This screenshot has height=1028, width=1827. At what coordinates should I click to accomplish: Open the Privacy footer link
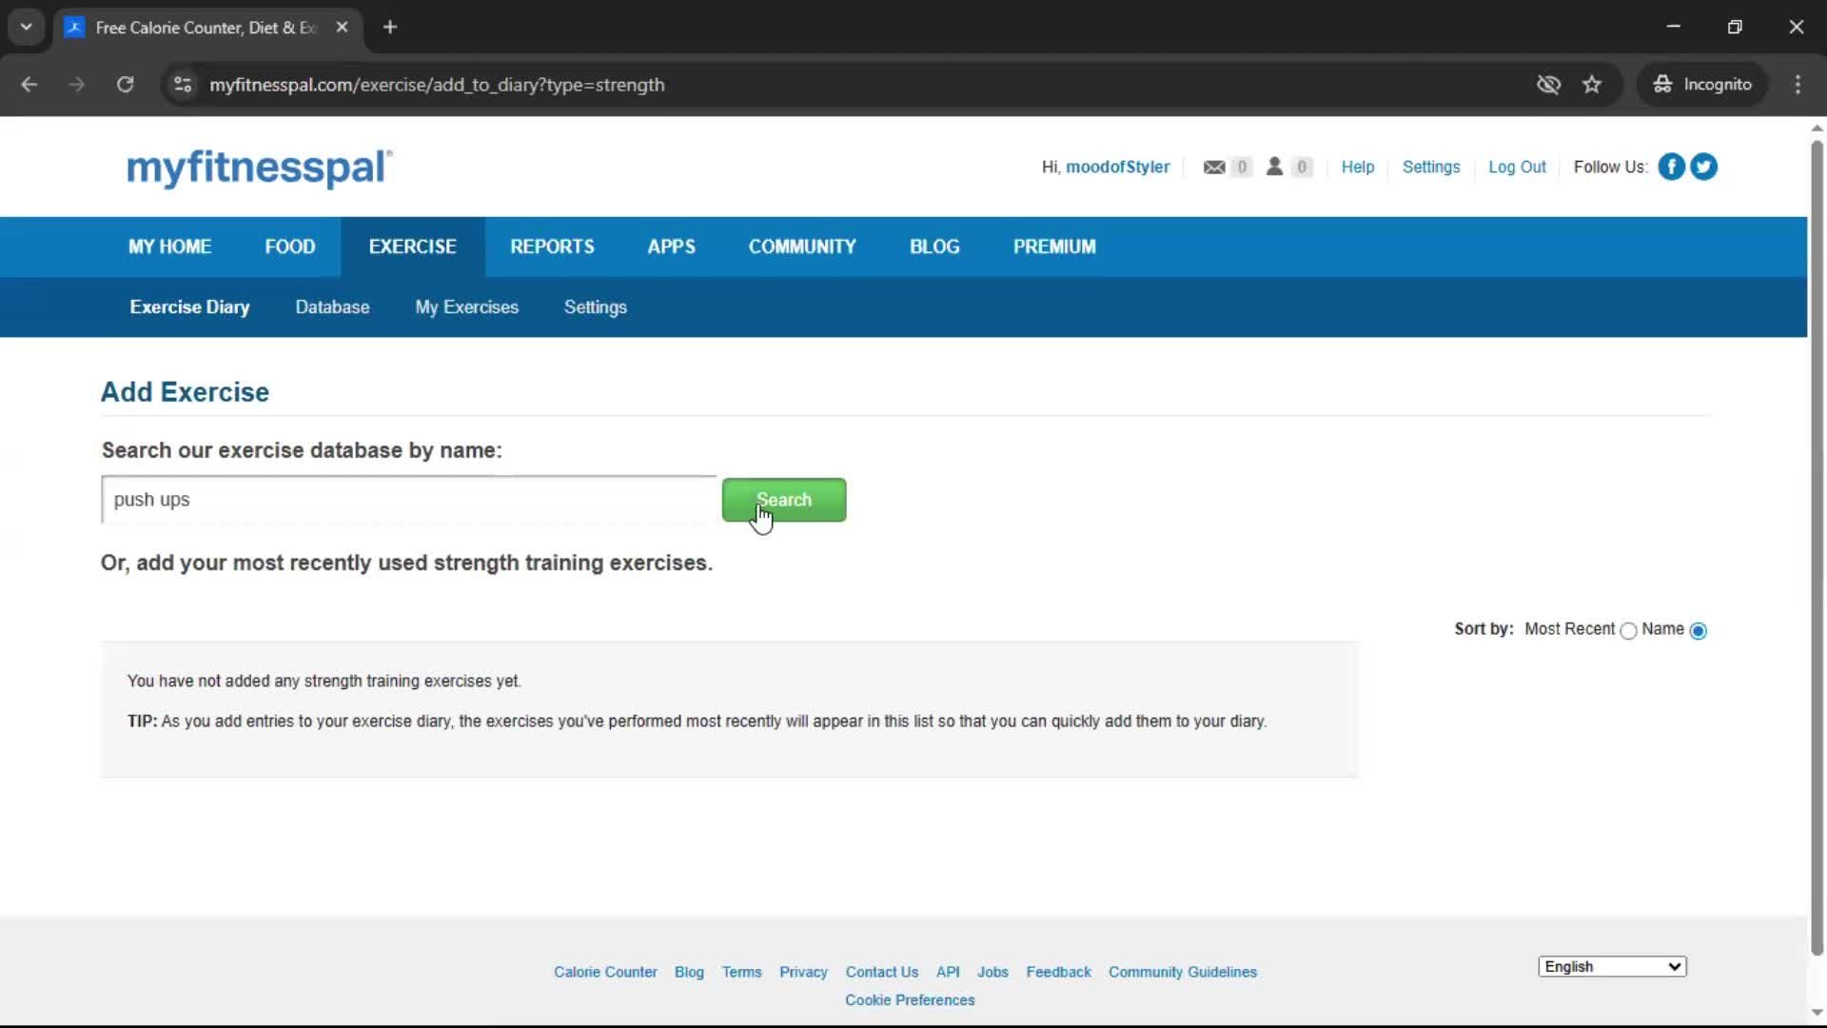tap(803, 972)
